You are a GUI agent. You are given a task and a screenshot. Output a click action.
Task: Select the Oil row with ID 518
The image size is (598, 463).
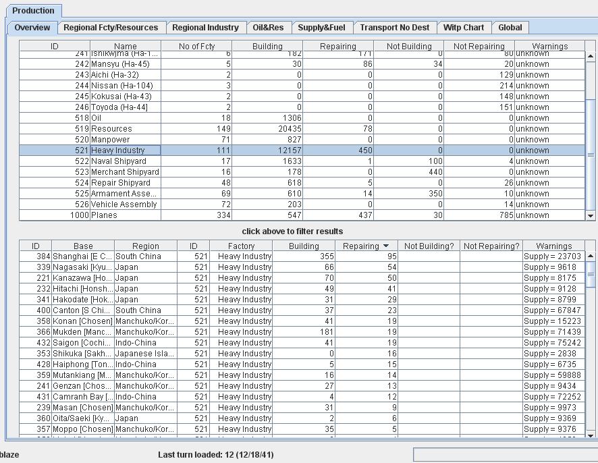(x=302, y=118)
